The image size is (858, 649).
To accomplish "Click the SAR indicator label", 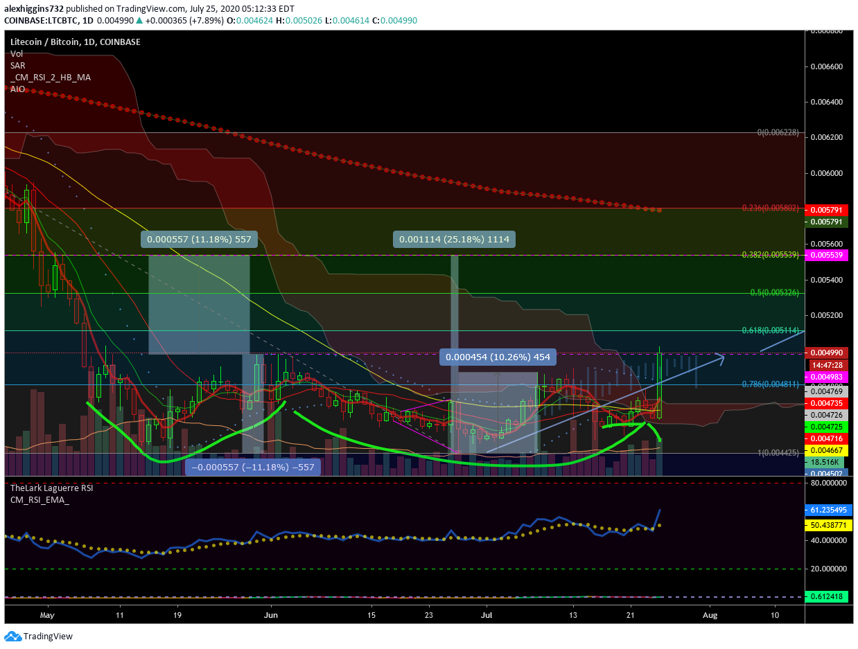I will (17, 66).
